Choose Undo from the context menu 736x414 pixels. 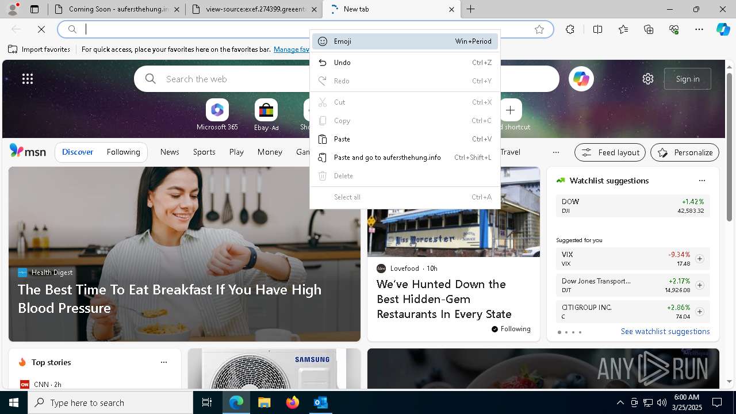405,63
